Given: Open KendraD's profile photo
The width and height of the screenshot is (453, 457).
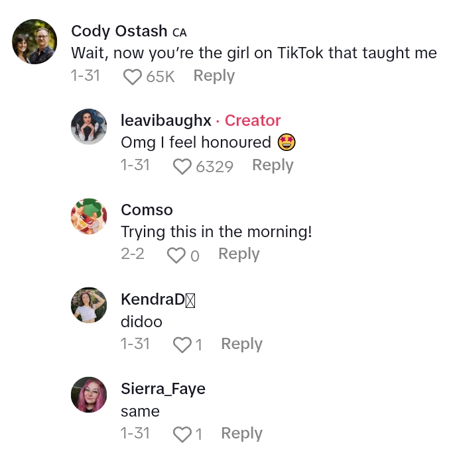Looking at the screenshot, I should click(x=89, y=305).
